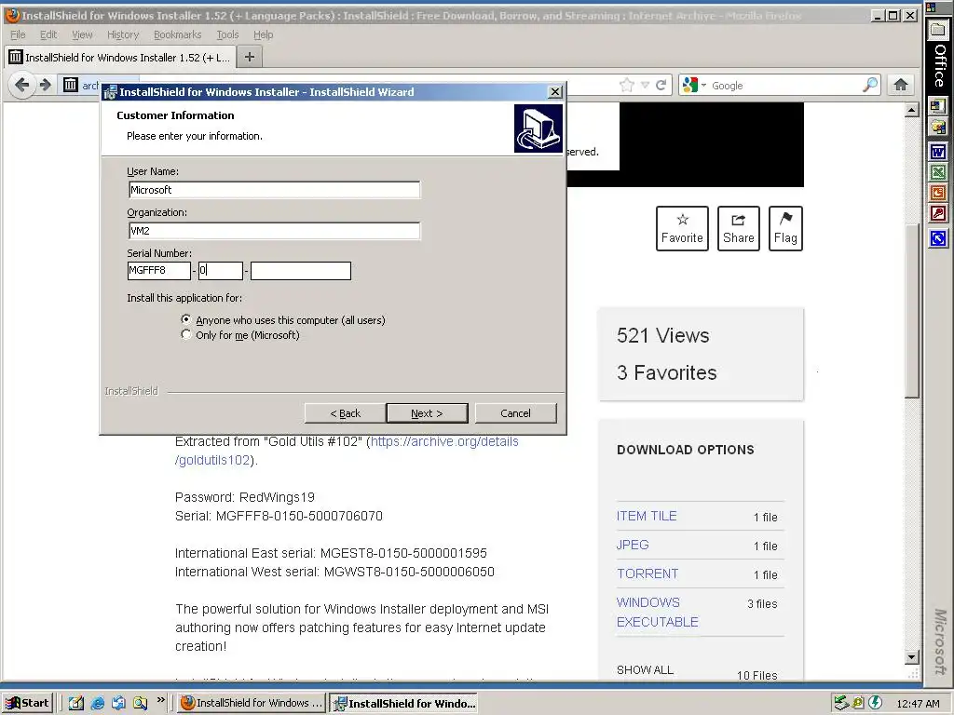Image resolution: width=954 pixels, height=715 pixels.
Task: Click the blue arrow icon on Office bar
Action: (937, 237)
